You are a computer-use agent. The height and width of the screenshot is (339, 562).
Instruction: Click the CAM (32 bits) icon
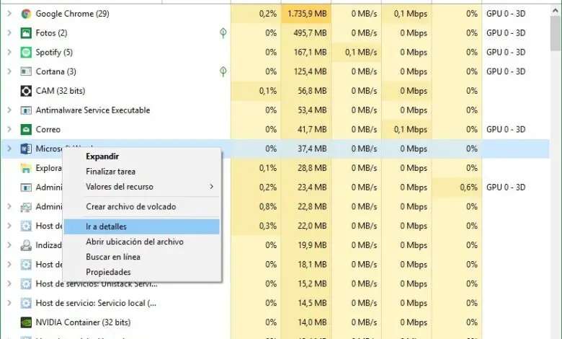click(26, 91)
